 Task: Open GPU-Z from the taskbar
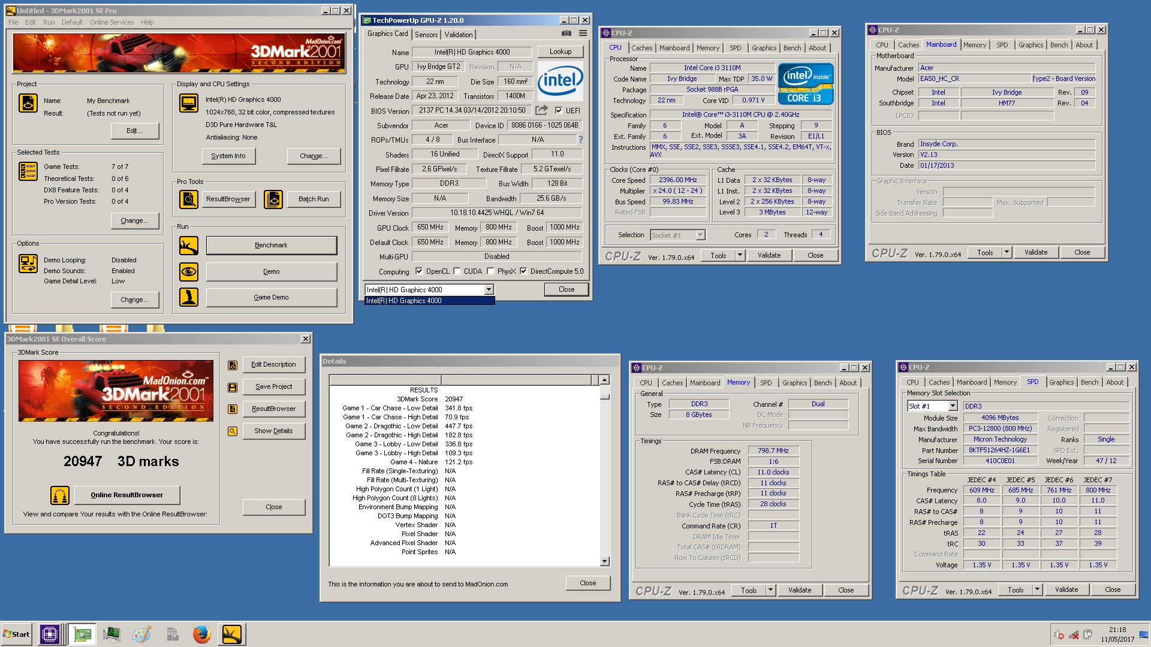pyautogui.click(x=82, y=634)
